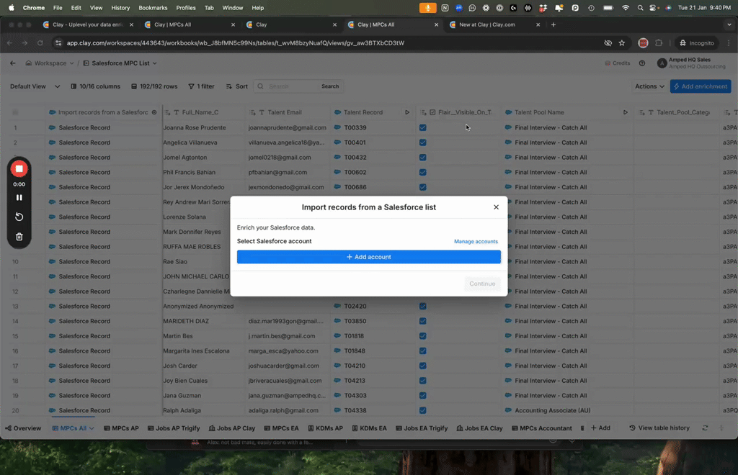The width and height of the screenshot is (738, 475).
Task: Run the Talent Record column play icon
Action: click(407, 112)
